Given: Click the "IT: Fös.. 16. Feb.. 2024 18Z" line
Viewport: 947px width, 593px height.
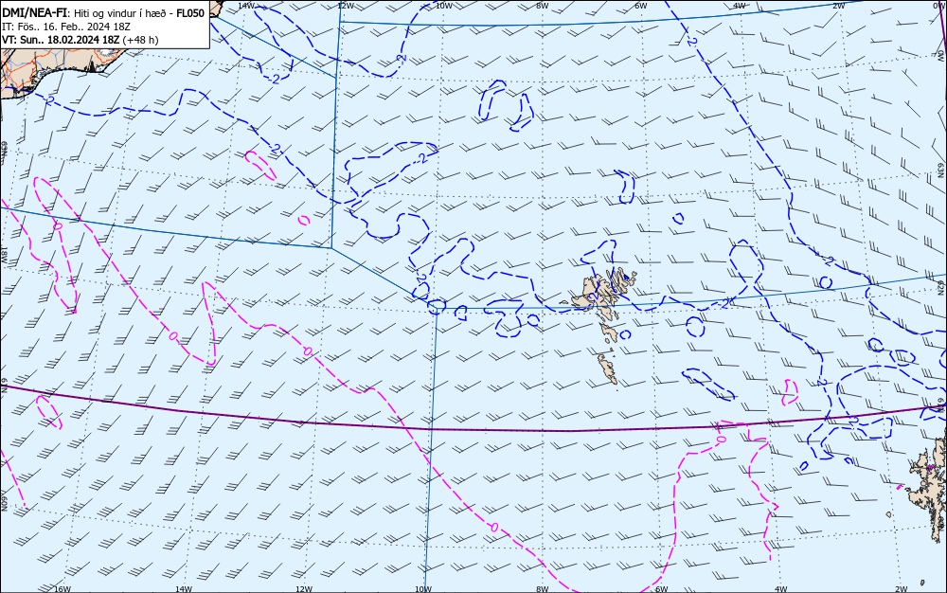Looking at the screenshot, I should [66, 27].
